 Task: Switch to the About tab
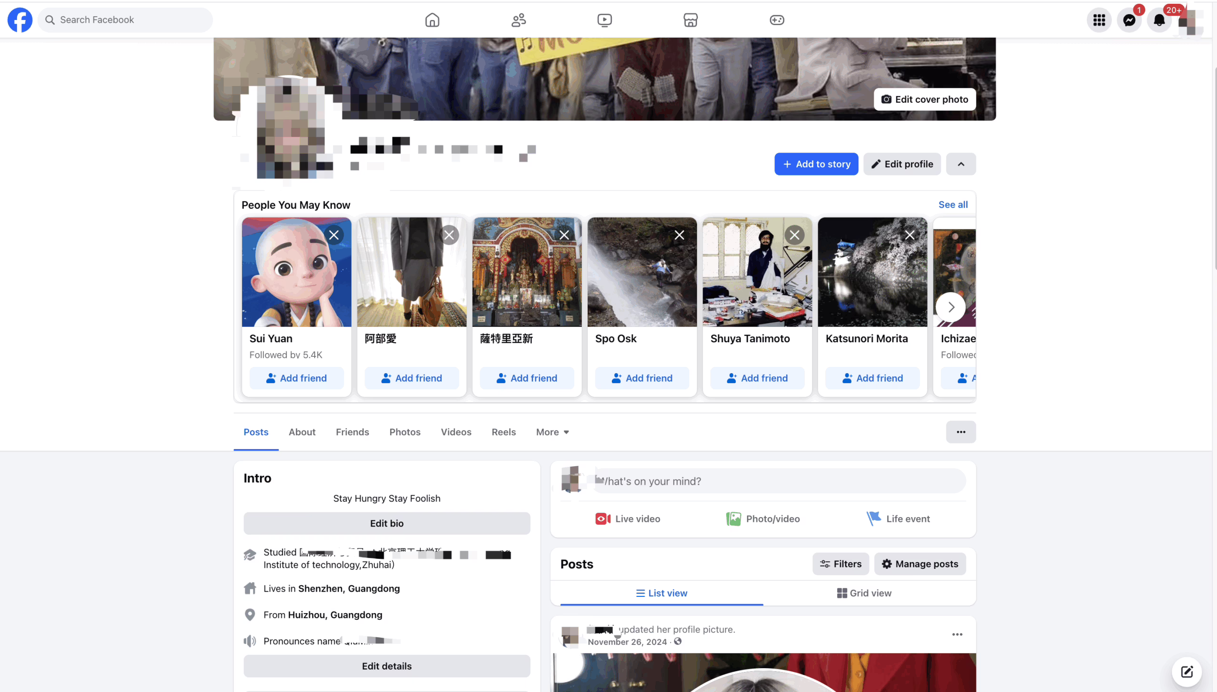point(302,432)
